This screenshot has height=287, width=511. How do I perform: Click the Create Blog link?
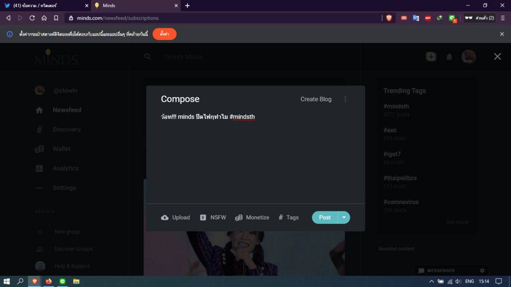point(315,99)
